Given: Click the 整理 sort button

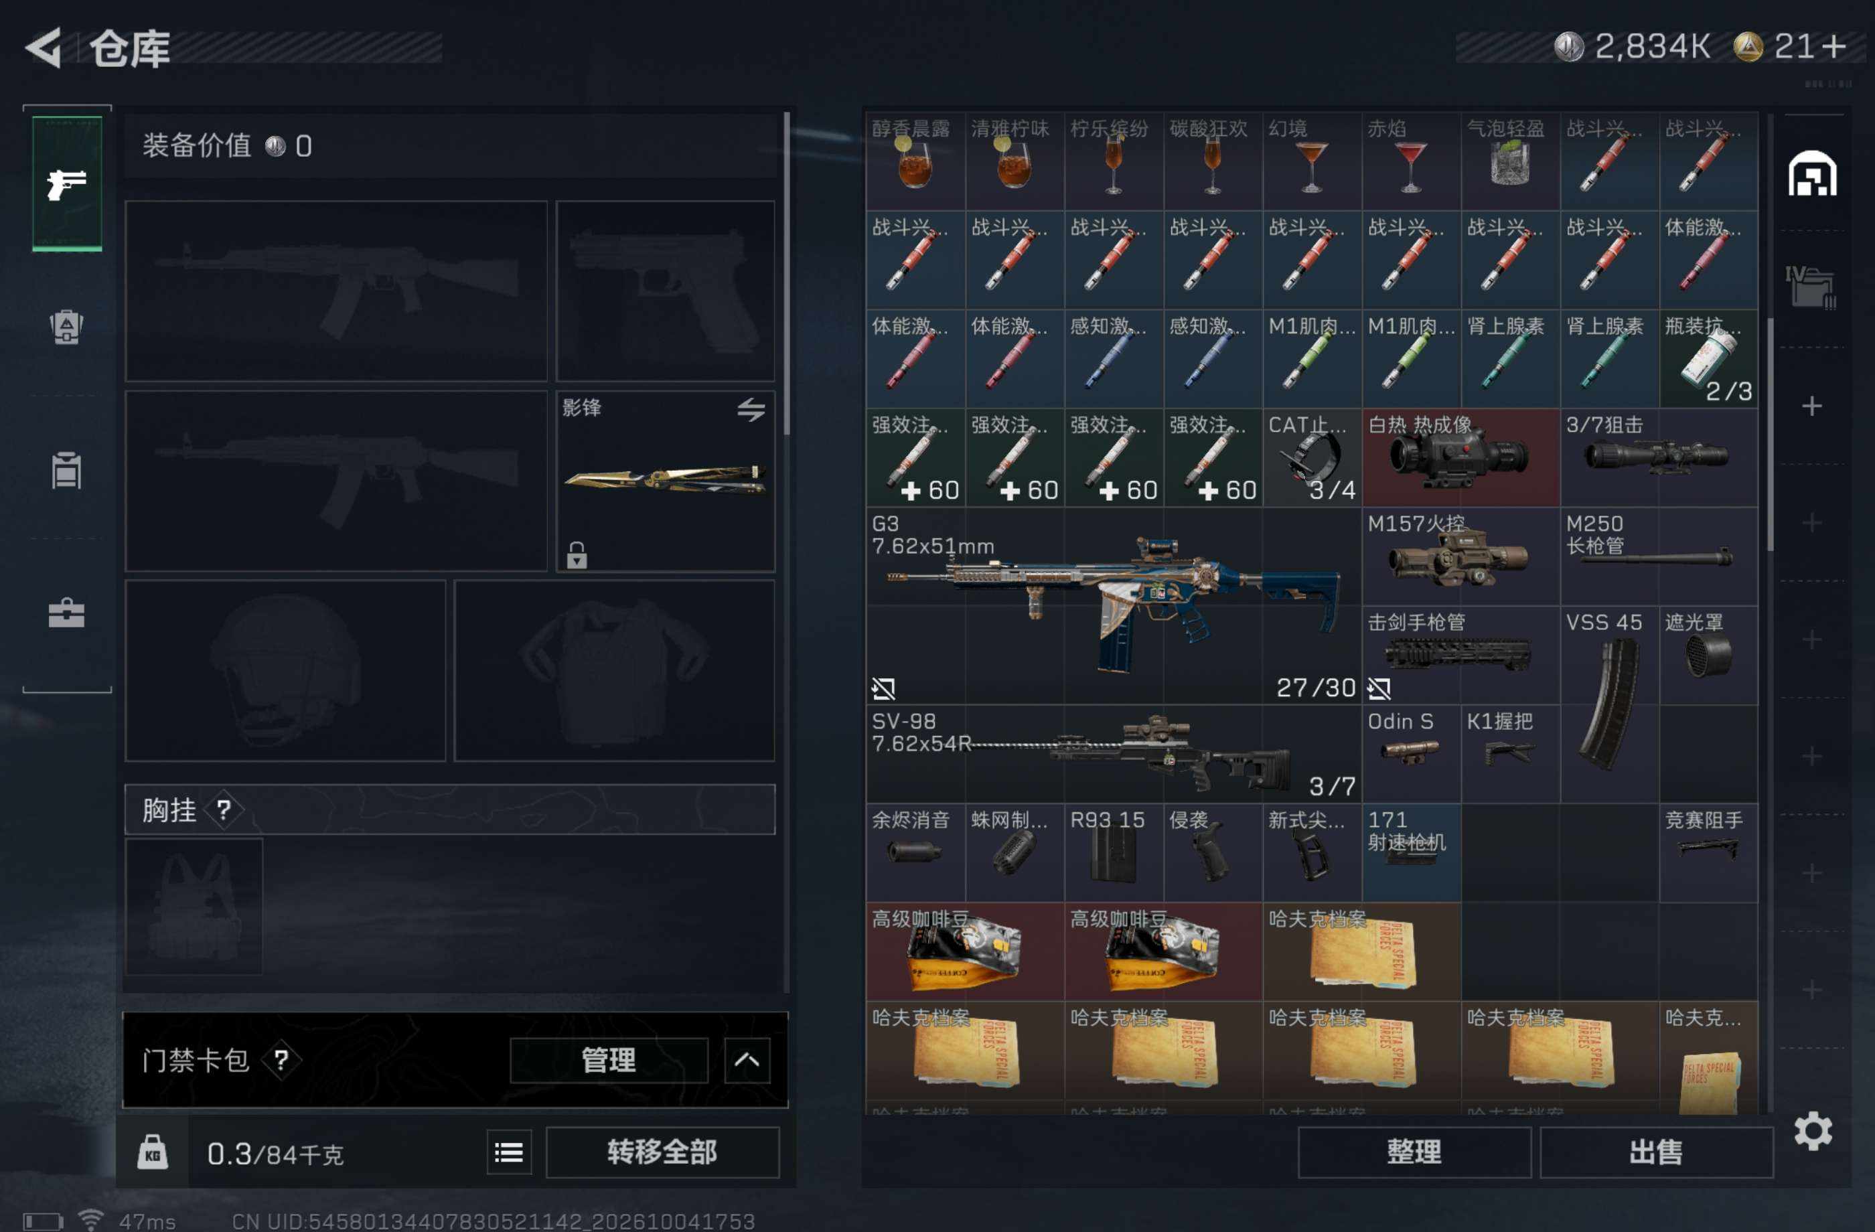Looking at the screenshot, I should point(1414,1152).
